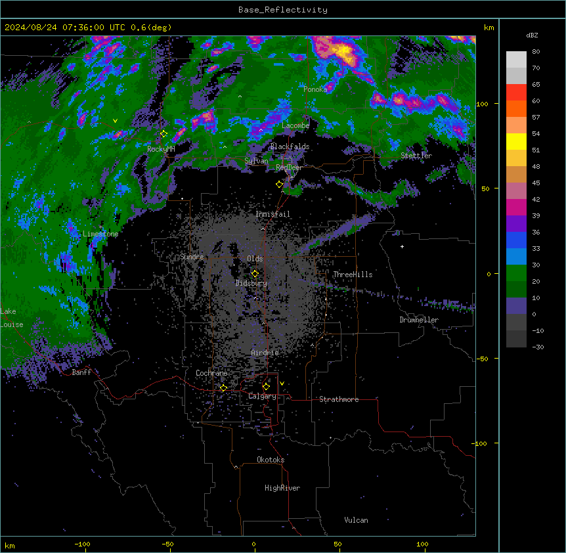Select the 65 dBZ red legend swatch

[x=516, y=93]
